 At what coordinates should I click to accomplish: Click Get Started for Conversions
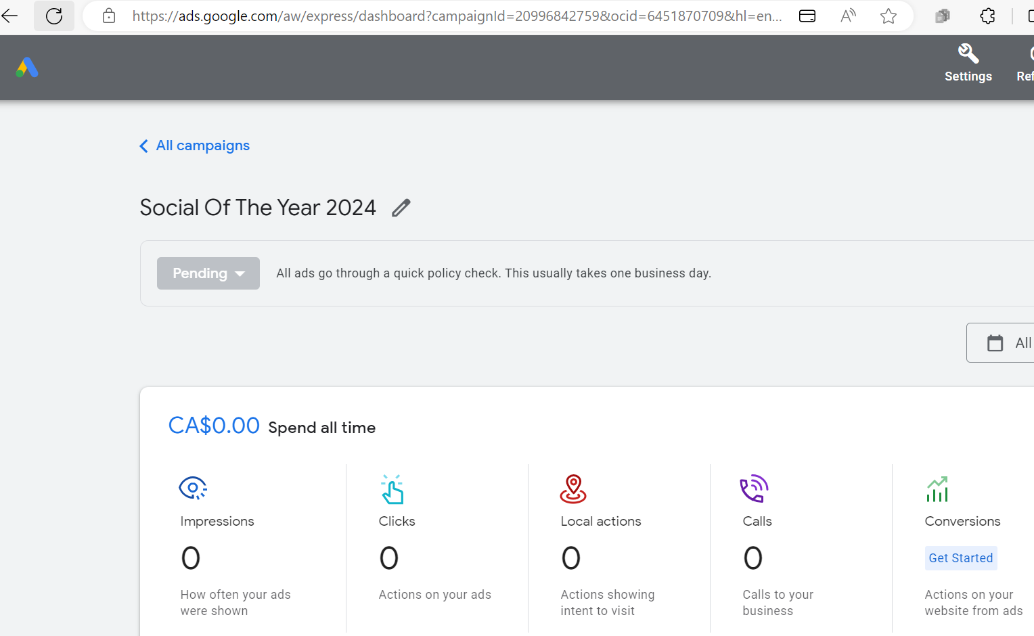[960, 558]
